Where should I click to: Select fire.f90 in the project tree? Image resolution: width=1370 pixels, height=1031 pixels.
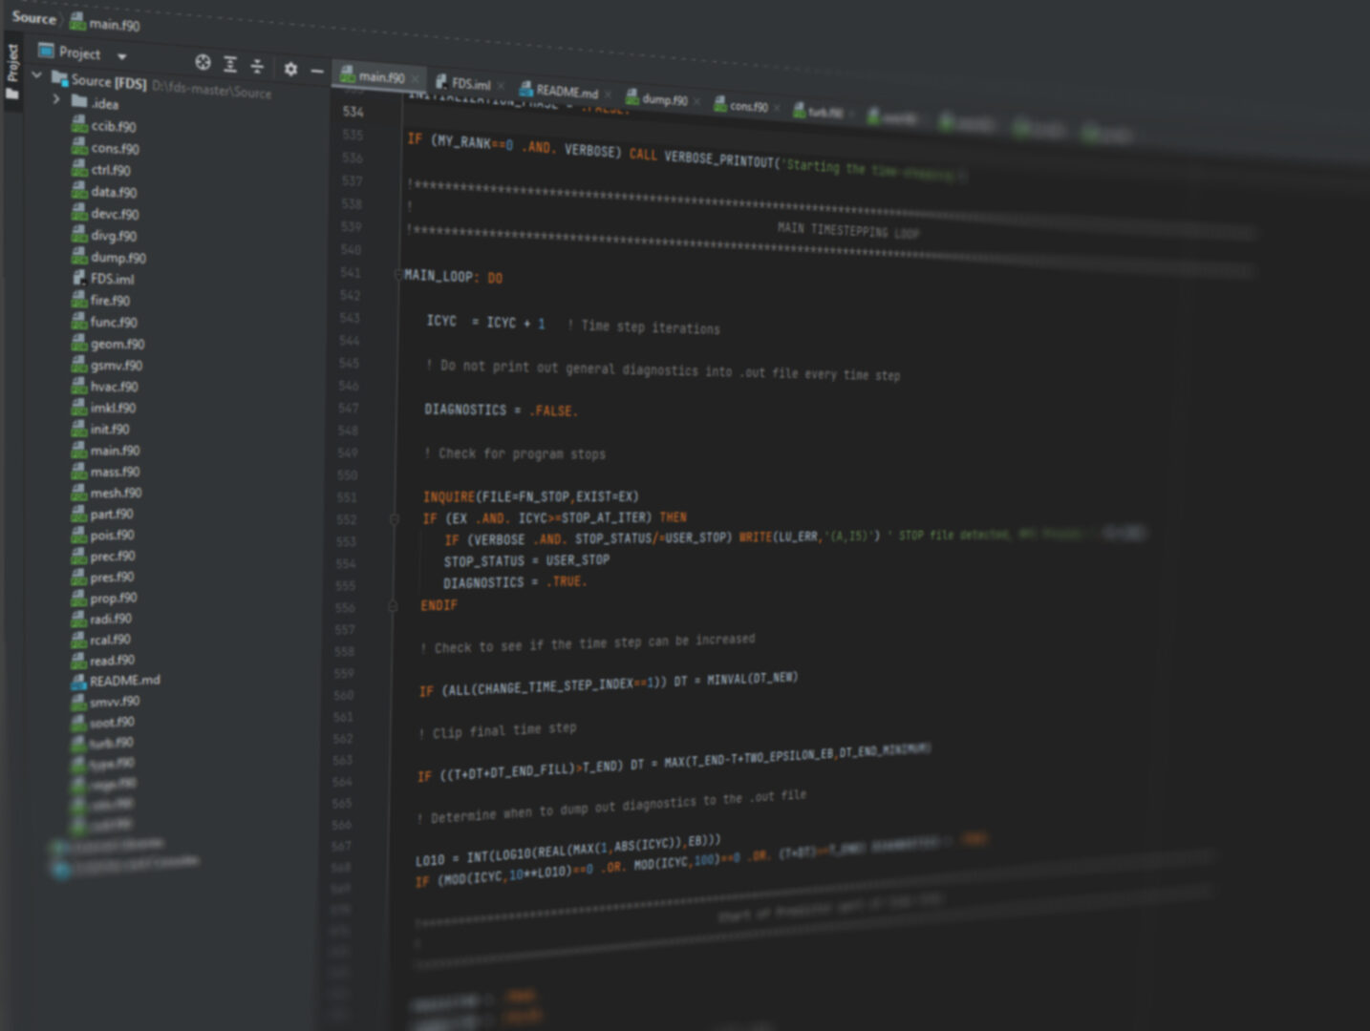click(x=109, y=301)
